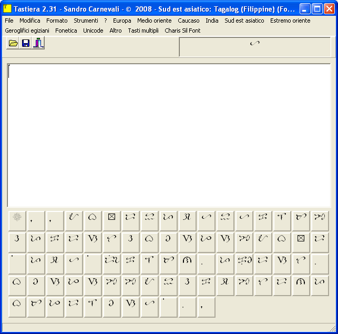Screen dimensions: 338x334
Task: Open the Unicode menu
Action: [93, 31]
